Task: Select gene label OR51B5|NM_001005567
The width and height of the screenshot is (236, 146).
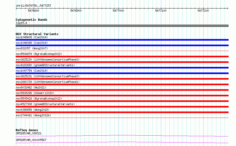Action: click(31, 140)
